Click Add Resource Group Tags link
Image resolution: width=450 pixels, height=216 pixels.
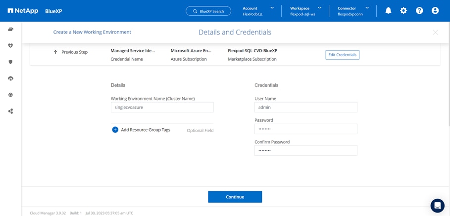[146, 130]
